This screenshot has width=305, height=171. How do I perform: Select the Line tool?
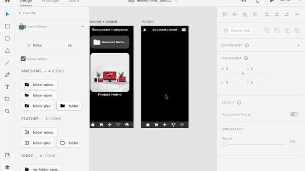[8, 63]
